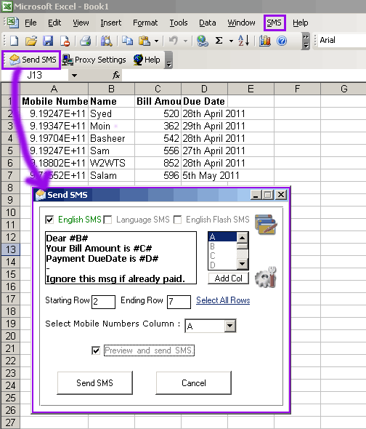Sort ascending with A-Z icon
This screenshot has width=366, height=429.
243,41
